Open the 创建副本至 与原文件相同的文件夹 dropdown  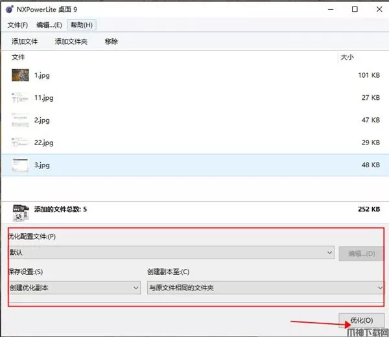265,288
